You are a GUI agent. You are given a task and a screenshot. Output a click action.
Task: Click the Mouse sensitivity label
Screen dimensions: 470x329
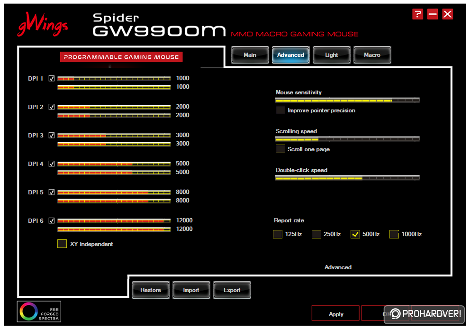coord(298,92)
